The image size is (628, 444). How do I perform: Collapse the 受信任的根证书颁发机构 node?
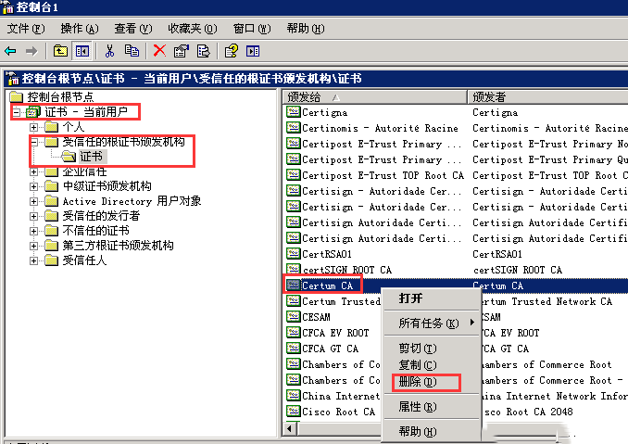(x=33, y=142)
